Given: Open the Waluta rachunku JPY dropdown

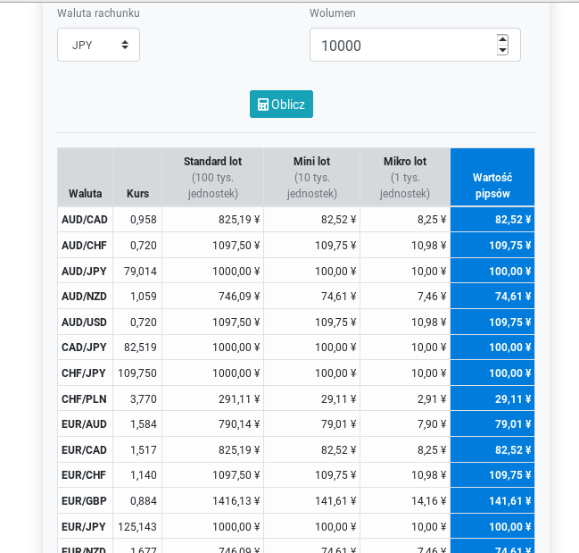Looking at the screenshot, I should 98,45.
